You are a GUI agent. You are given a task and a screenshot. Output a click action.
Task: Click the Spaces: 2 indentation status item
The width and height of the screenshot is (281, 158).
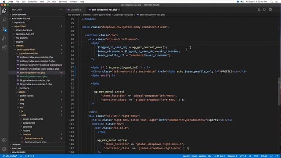pyautogui.click(x=232, y=156)
